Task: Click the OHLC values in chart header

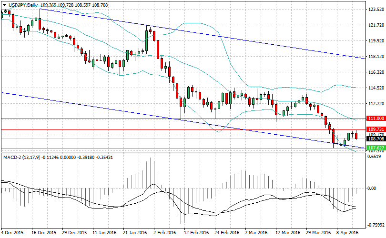Action: (74, 5)
